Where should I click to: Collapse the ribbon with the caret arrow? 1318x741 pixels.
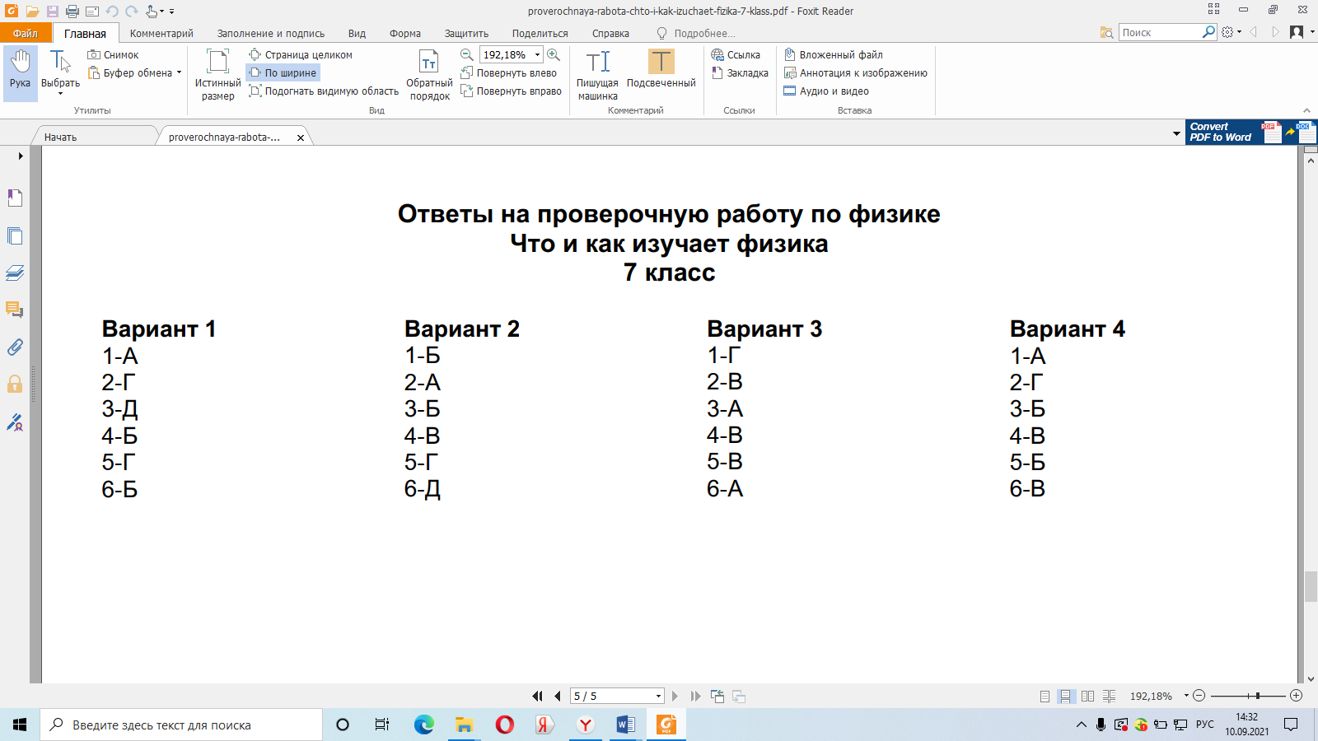pos(1306,110)
